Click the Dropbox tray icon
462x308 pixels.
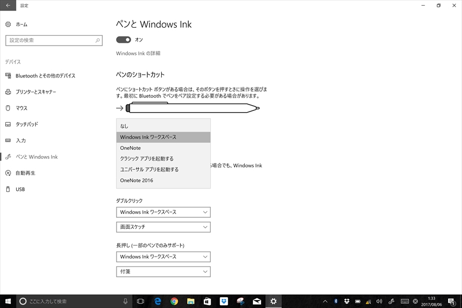tap(347, 301)
